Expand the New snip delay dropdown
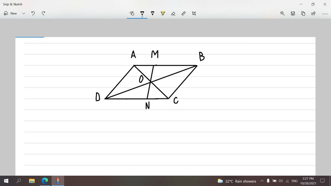Image resolution: width=331 pixels, height=186 pixels. 23,13
